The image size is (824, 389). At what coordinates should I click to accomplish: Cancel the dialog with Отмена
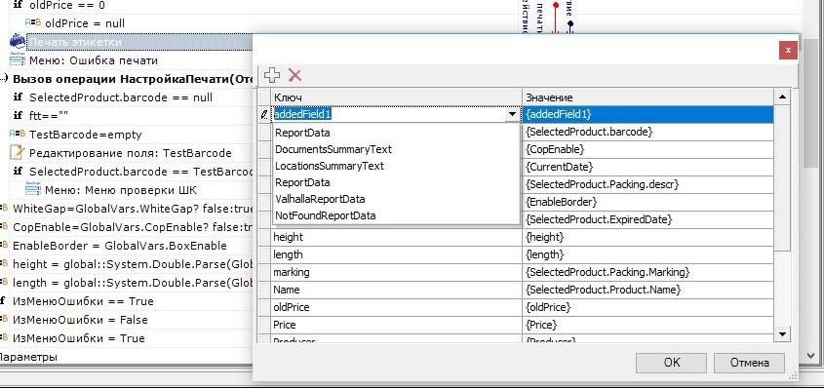(749, 363)
